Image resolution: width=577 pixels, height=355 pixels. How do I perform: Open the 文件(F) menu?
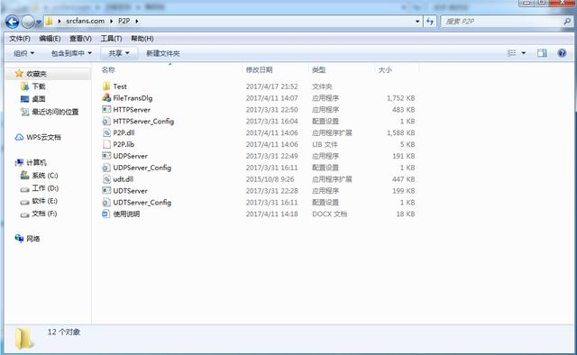pyautogui.click(x=20, y=38)
